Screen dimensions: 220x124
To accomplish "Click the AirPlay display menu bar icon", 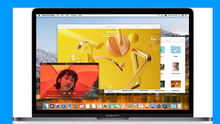I will (x=162, y=15).
